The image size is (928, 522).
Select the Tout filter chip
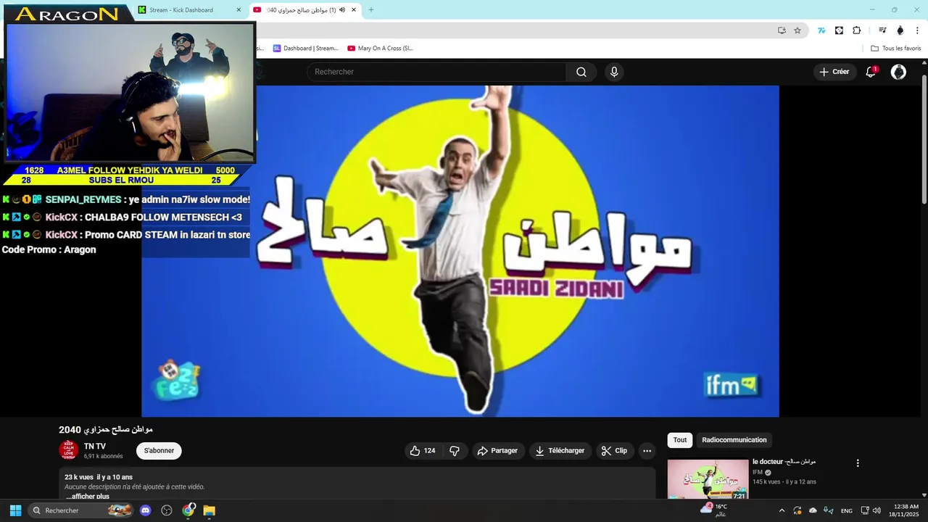coord(679,440)
